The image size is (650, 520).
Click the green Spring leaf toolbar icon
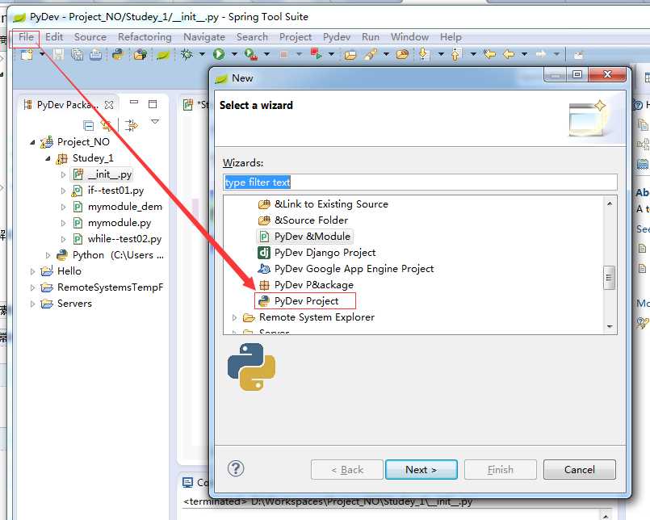pos(162,54)
